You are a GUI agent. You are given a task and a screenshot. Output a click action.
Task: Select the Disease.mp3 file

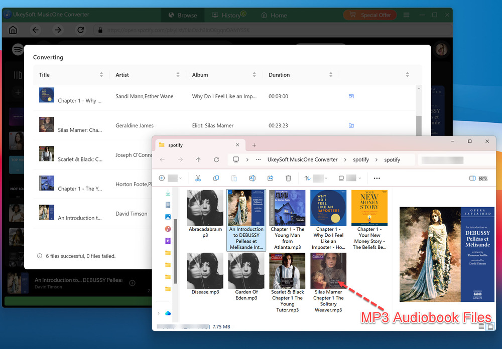(205, 274)
